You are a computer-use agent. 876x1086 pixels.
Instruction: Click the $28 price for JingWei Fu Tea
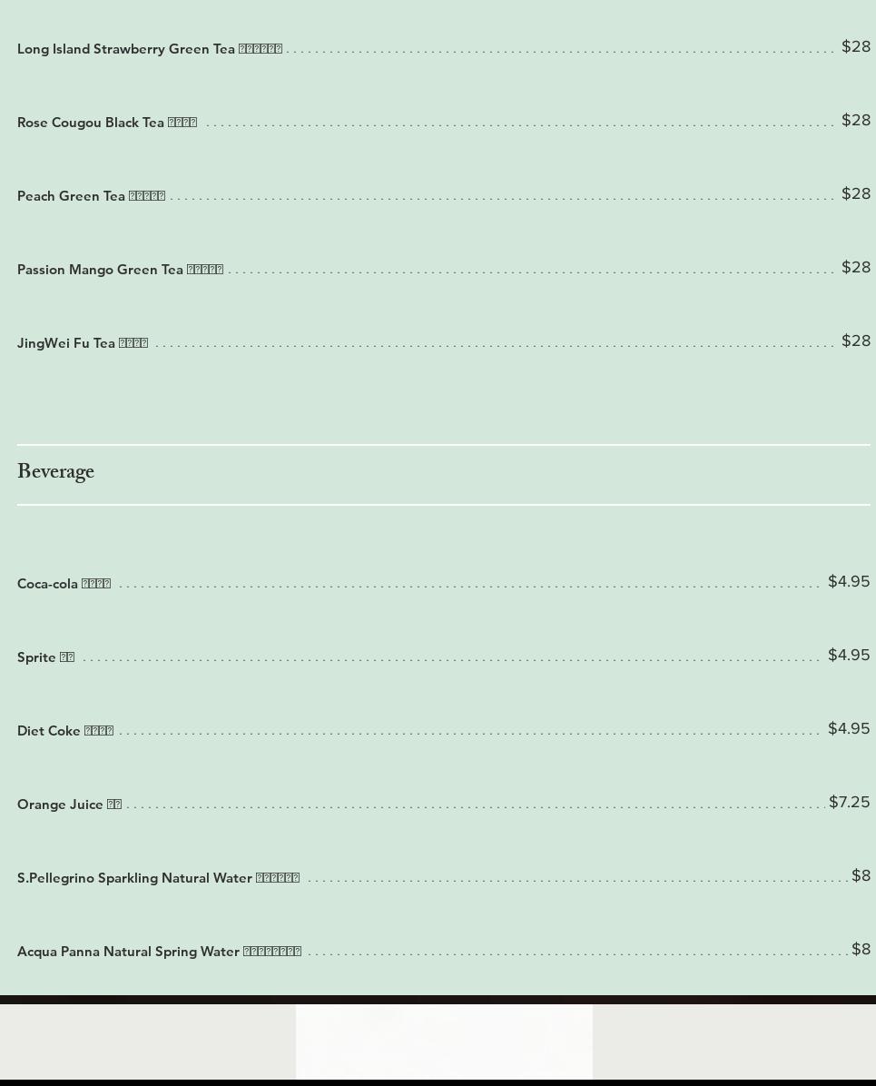(x=856, y=341)
